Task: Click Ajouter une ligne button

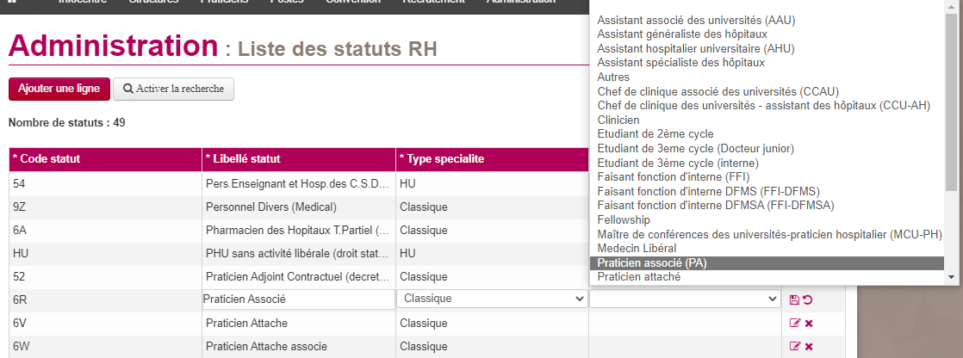Action: [x=59, y=89]
